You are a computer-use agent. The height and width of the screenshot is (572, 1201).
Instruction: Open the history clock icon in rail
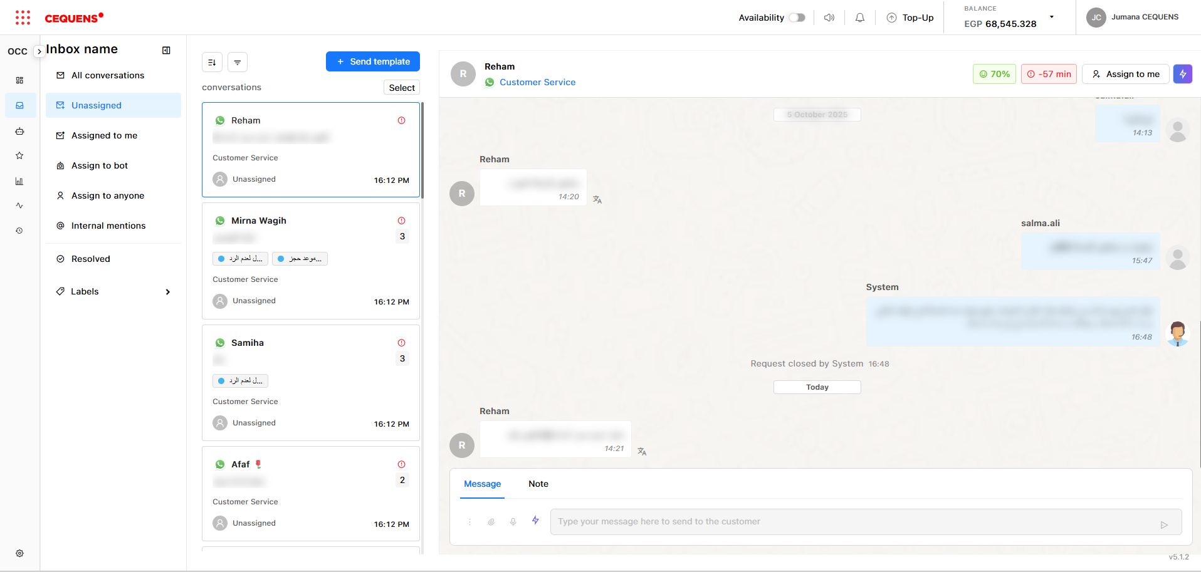pyautogui.click(x=19, y=231)
